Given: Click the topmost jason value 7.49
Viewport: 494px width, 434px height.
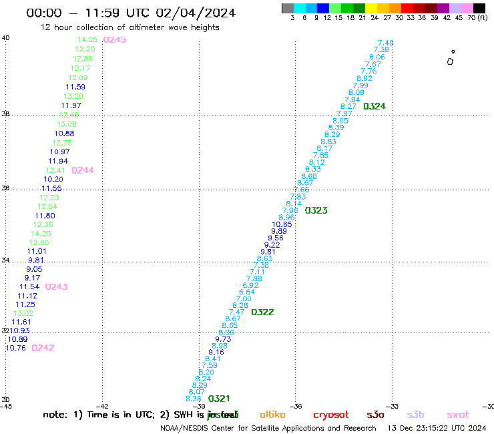Looking at the screenshot, I should coord(386,43).
